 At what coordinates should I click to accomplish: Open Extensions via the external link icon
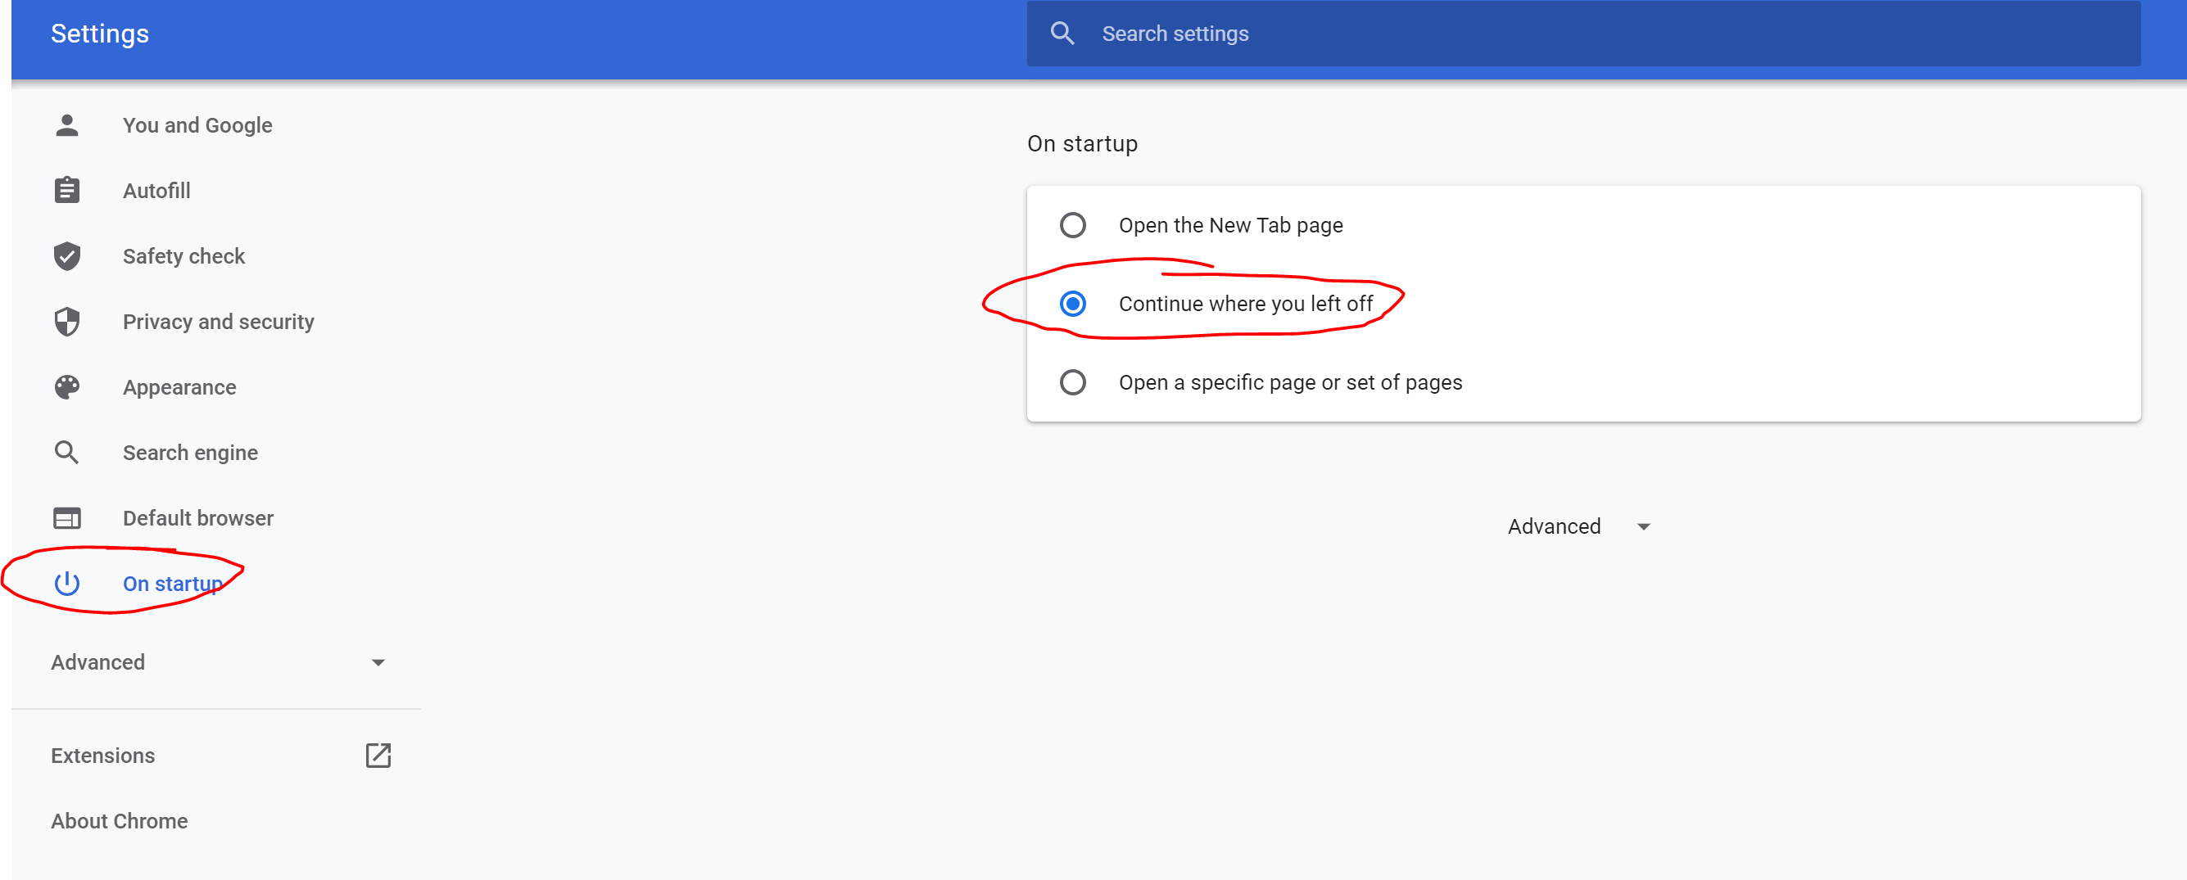pos(378,756)
